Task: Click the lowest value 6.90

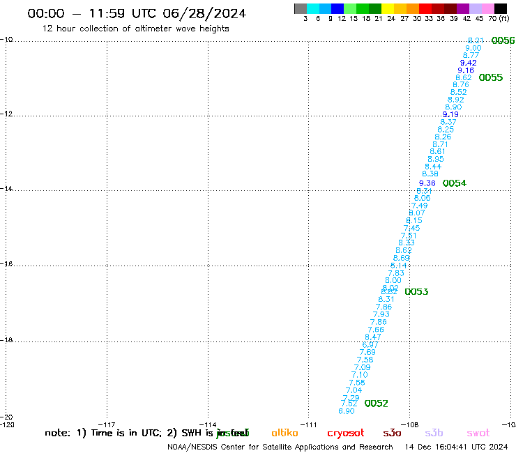Action: [x=347, y=411]
